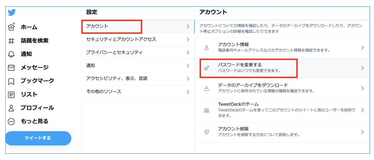Open the リスト list icon

pyautogui.click(x=11, y=95)
